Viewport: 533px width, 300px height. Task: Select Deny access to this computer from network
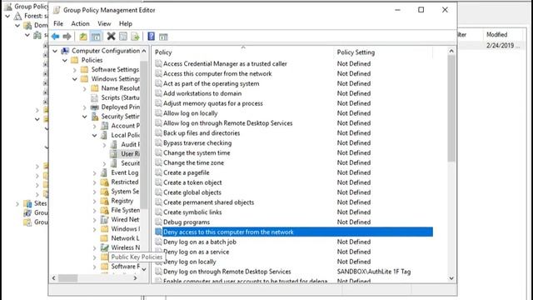click(294, 232)
